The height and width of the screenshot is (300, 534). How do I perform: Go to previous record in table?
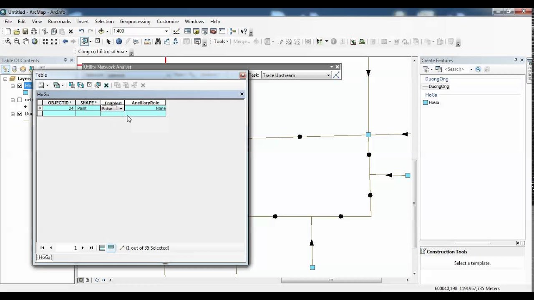(51, 248)
